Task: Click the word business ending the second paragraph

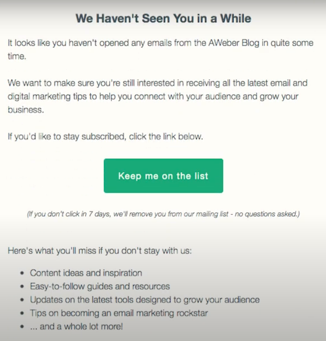Action: coord(26,110)
